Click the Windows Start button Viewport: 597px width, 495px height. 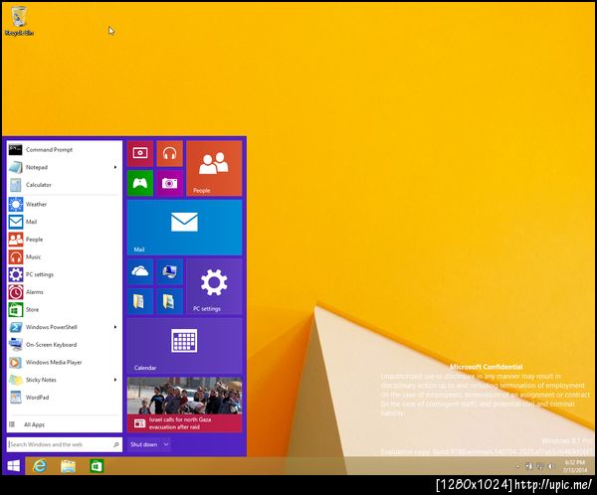(14, 466)
